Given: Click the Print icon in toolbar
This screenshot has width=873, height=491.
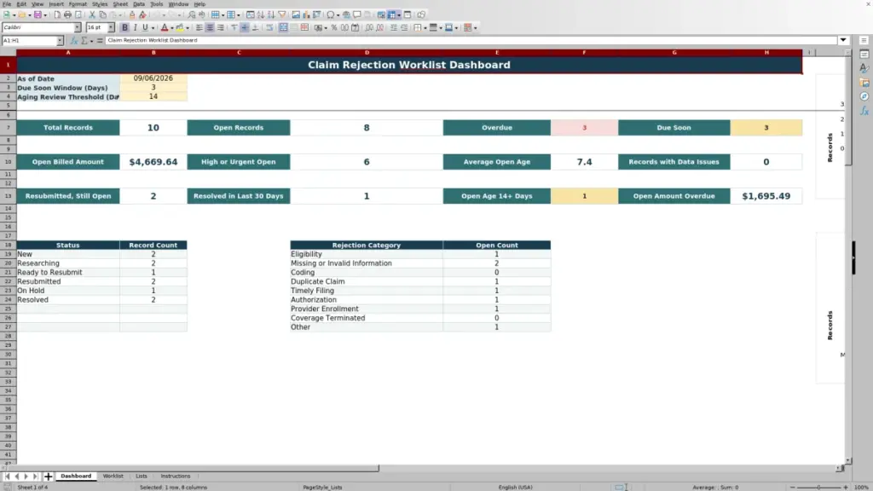Looking at the screenshot, I should [67, 15].
